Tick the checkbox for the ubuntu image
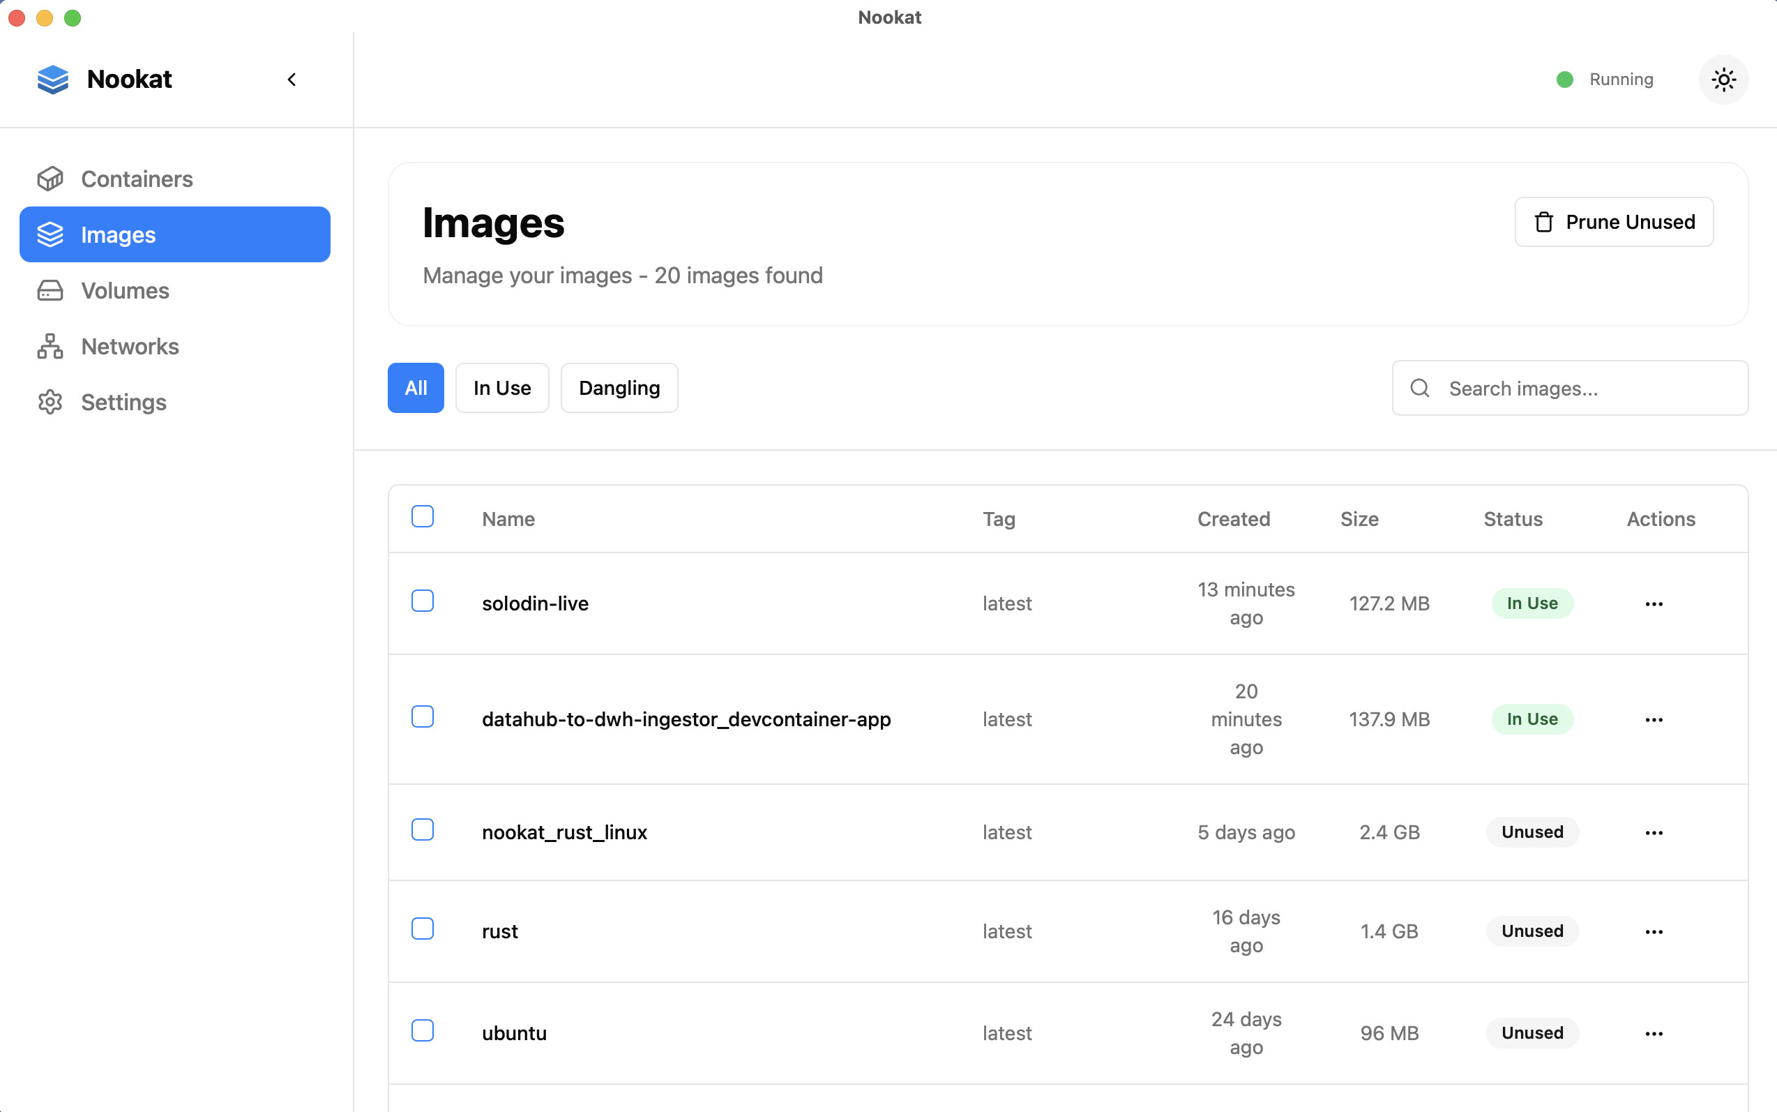This screenshot has width=1777, height=1112. (422, 1030)
